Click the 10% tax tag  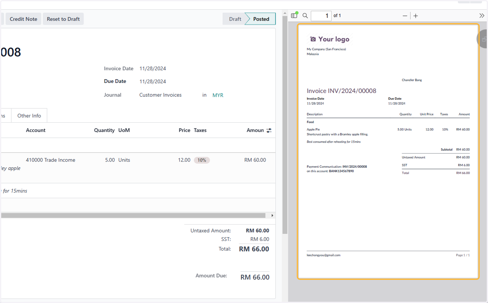pyautogui.click(x=202, y=160)
